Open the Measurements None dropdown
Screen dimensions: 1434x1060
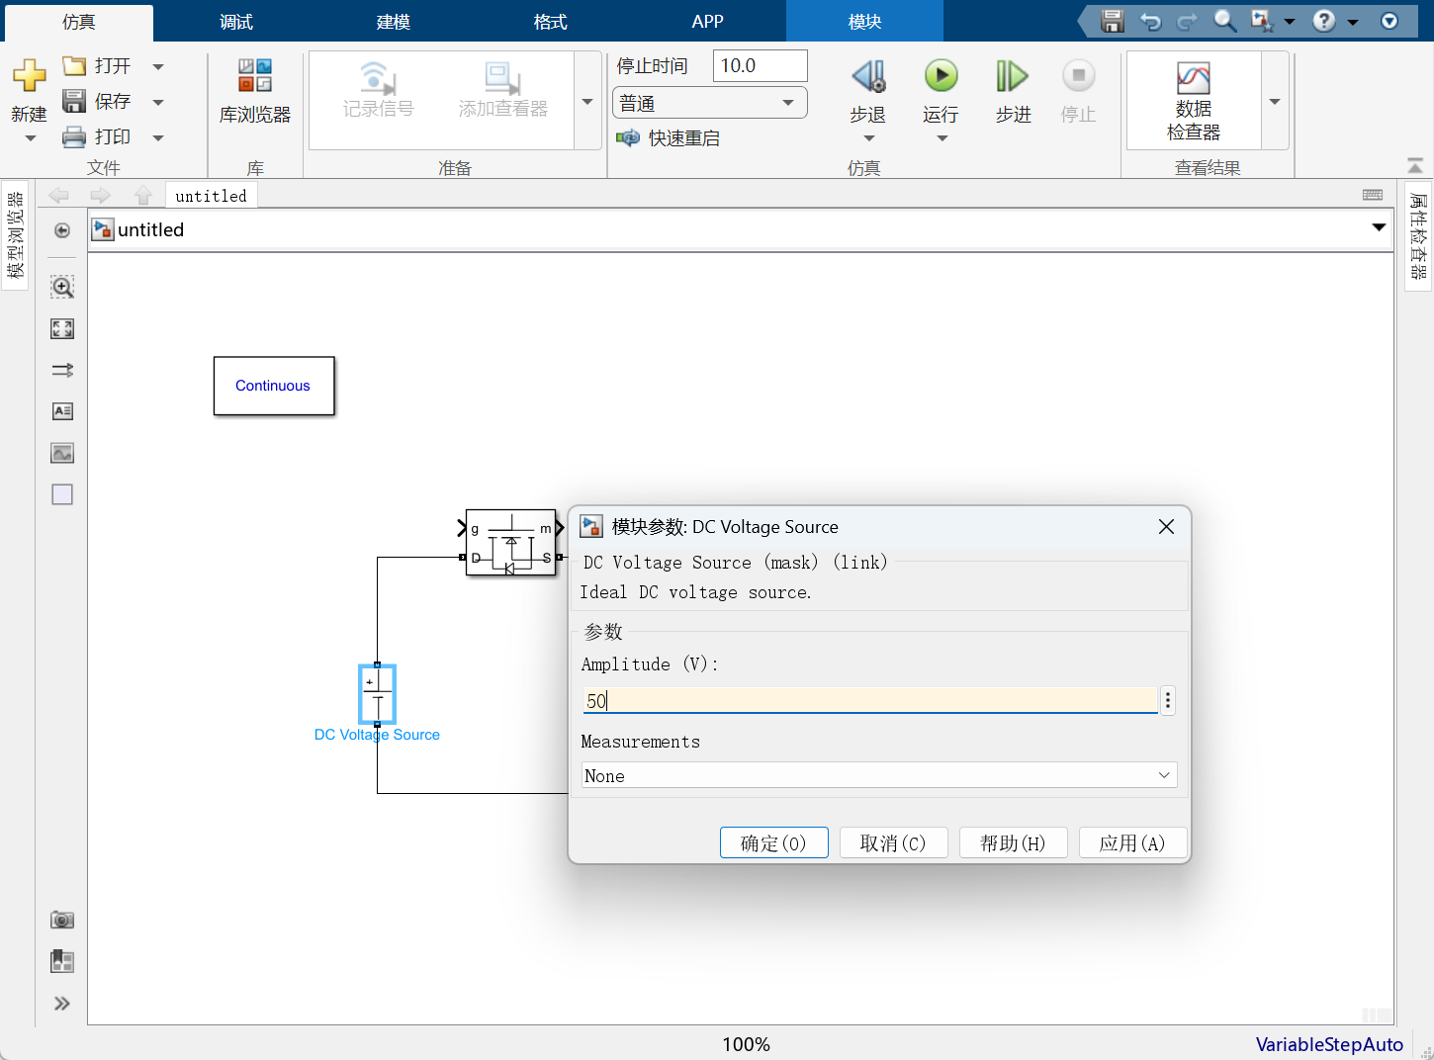click(x=878, y=775)
